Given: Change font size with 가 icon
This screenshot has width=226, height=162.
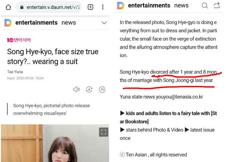Looking at the screenshot, I should [x=102, y=90].
